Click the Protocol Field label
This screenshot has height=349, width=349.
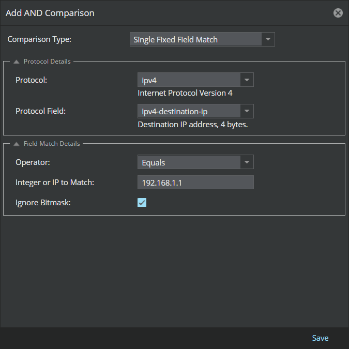[40, 111]
